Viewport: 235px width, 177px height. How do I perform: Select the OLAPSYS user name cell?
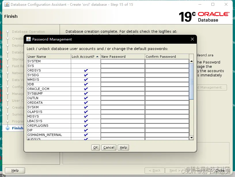click(x=49, y=112)
